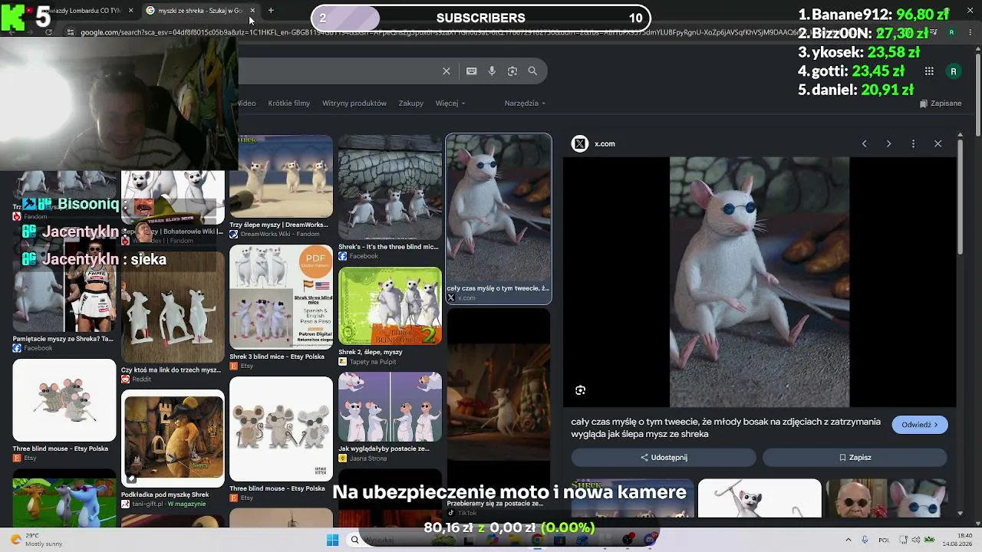Open the x.com source logo
This screenshot has height=552, width=982.
580,143
